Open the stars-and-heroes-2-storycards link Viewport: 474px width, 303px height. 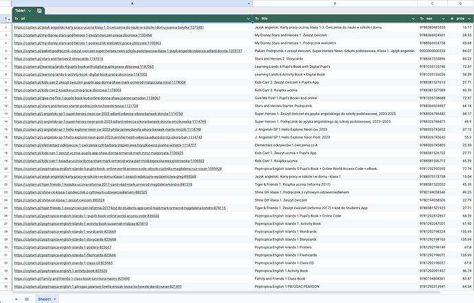[58, 59]
